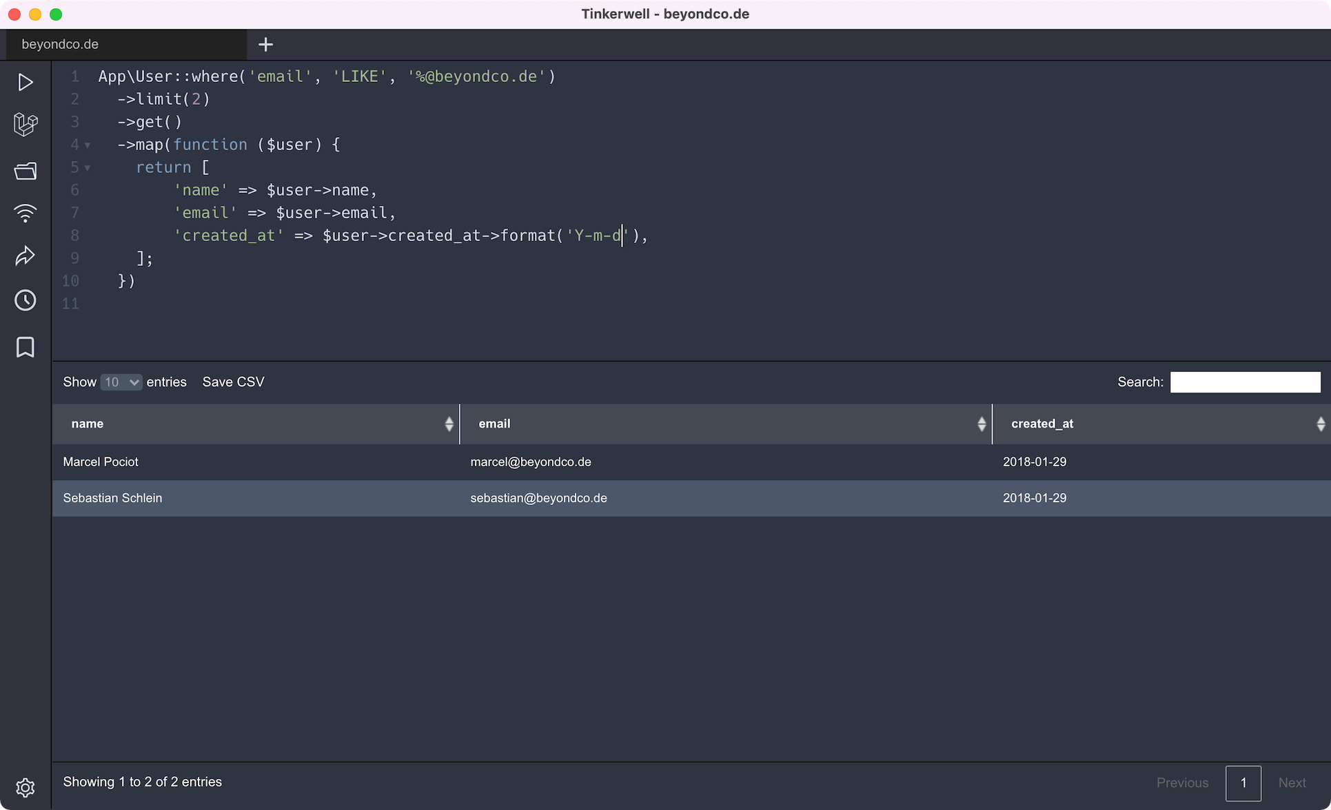The width and height of the screenshot is (1331, 810).
Task: Click line number 11 in the gutter
Action: [70, 304]
